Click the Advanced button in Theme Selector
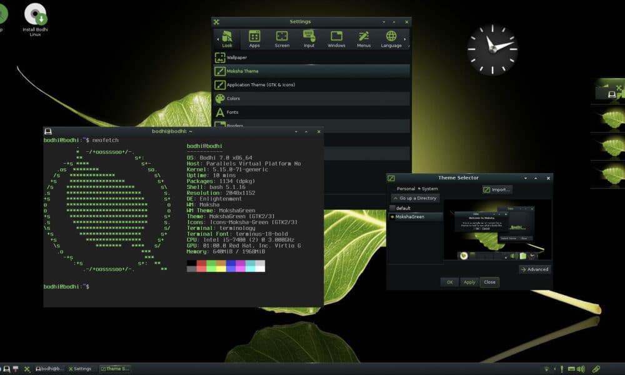Viewport: 625px width, 375px height. click(534, 269)
